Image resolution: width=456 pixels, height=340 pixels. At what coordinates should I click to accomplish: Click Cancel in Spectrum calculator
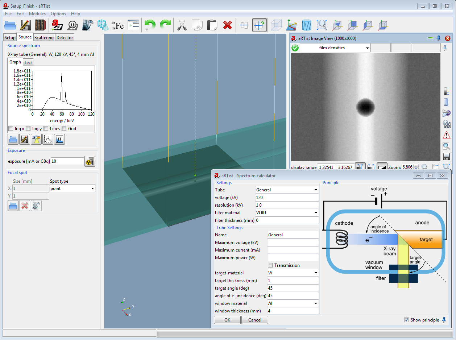[255, 320]
